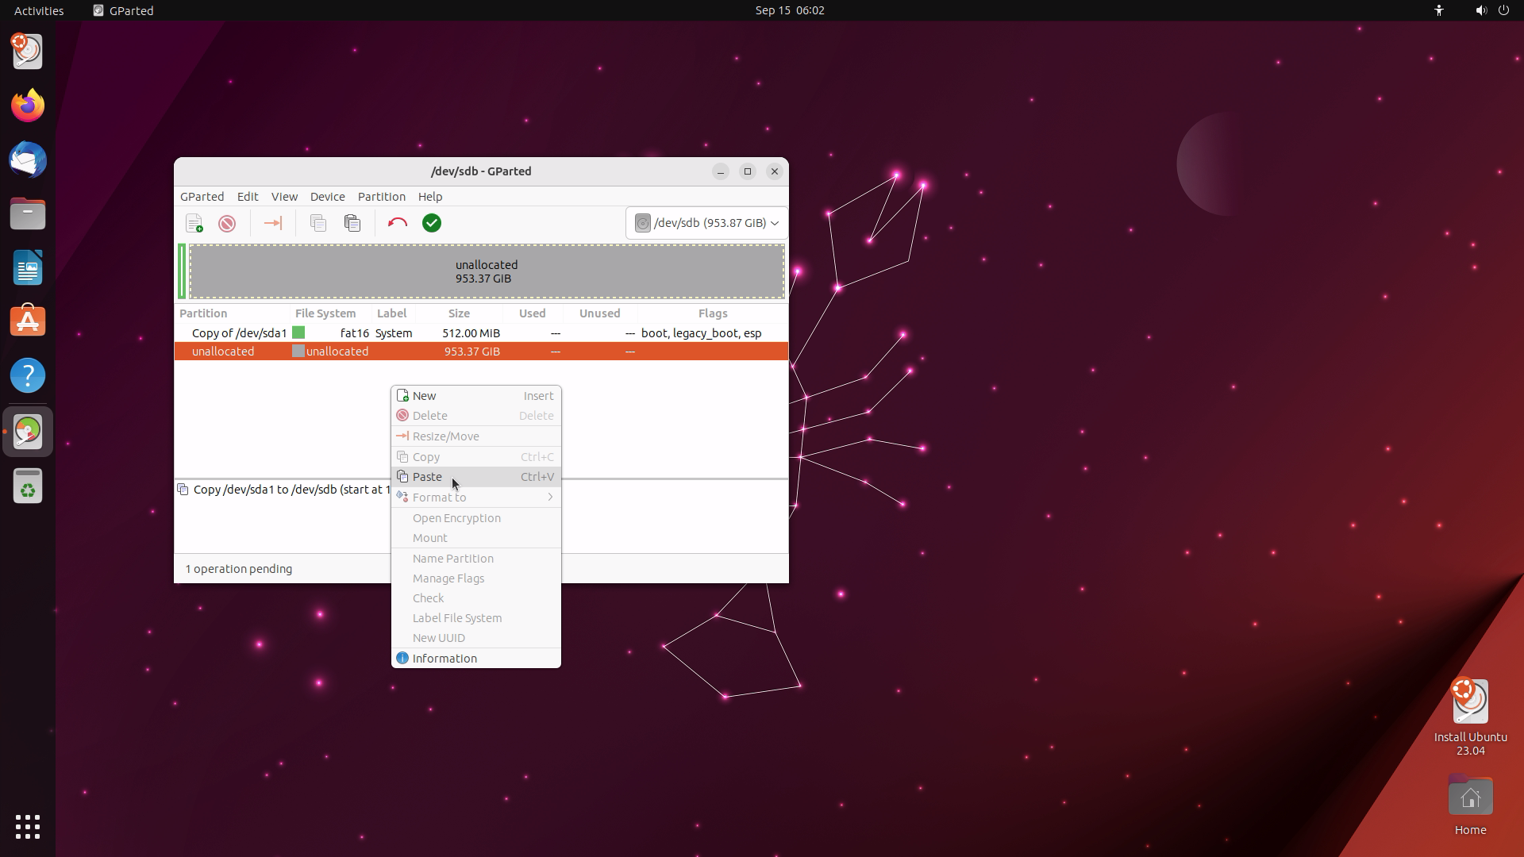Choose New in the context menu

[476, 396]
